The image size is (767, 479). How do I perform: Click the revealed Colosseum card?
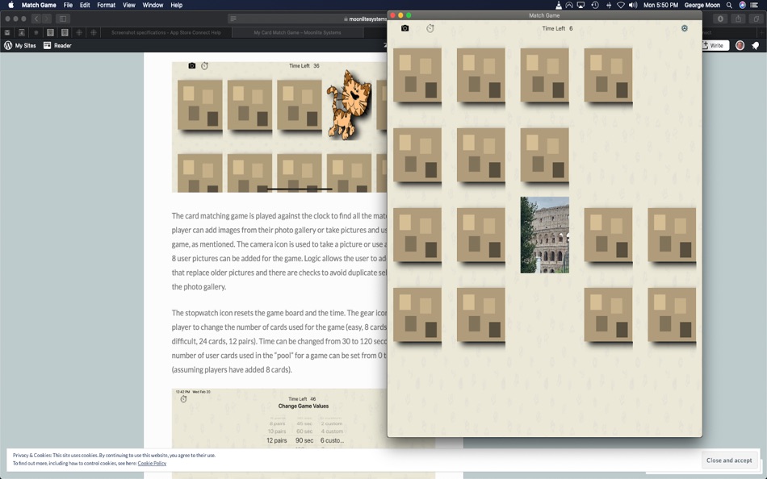coord(544,235)
